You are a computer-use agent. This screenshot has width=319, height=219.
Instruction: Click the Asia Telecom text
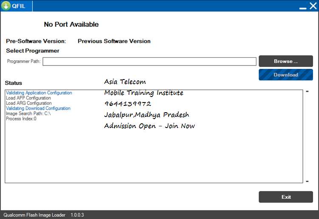click(125, 82)
